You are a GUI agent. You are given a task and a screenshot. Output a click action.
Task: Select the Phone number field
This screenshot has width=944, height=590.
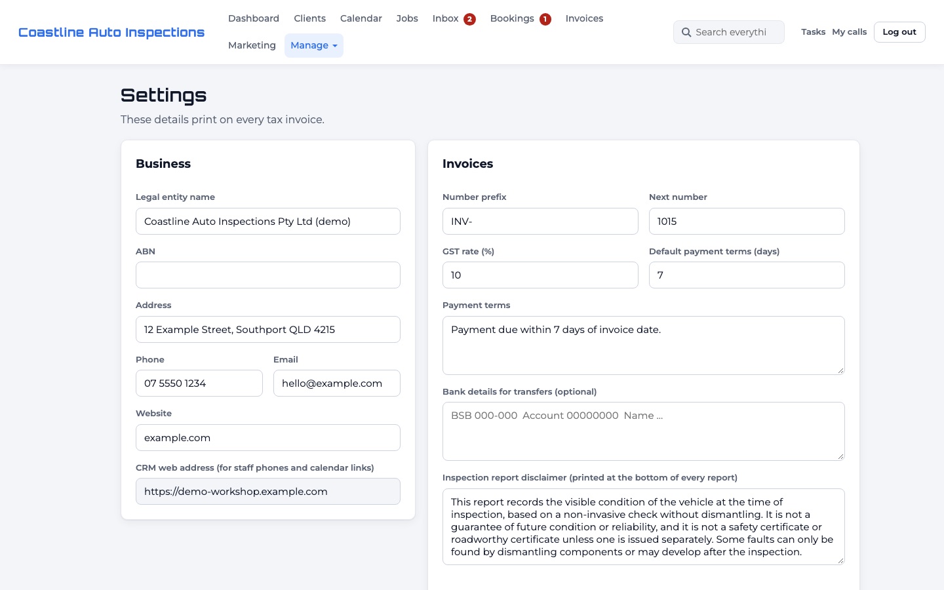click(x=199, y=383)
